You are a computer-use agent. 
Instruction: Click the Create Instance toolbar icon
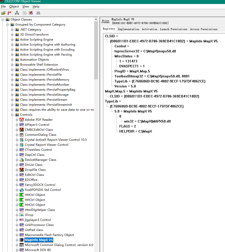(25, 13)
